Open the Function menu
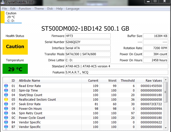The image size is (171, 132). (x=25, y=9)
